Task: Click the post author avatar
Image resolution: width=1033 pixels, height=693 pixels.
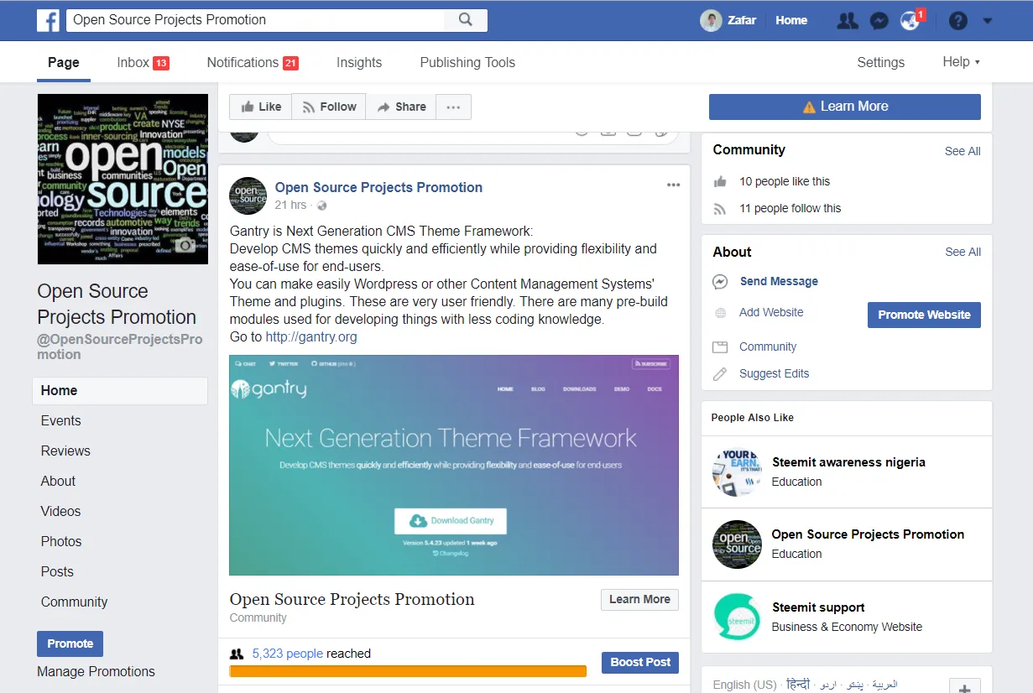Action: [x=248, y=195]
